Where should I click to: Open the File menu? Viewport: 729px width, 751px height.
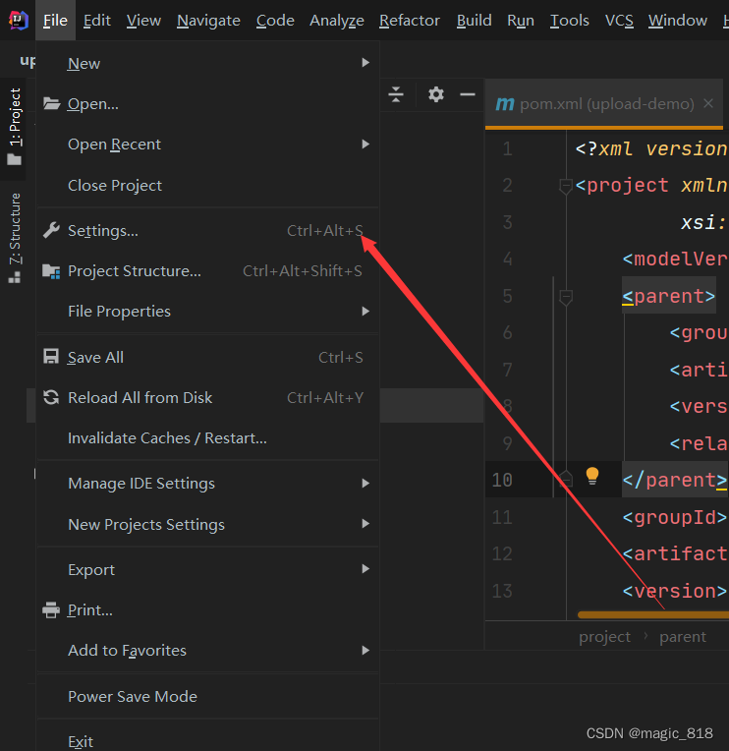(55, 20)
